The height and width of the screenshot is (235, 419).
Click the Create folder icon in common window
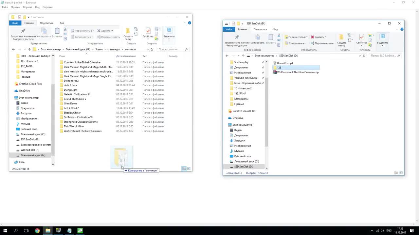(x=128, y=31)
